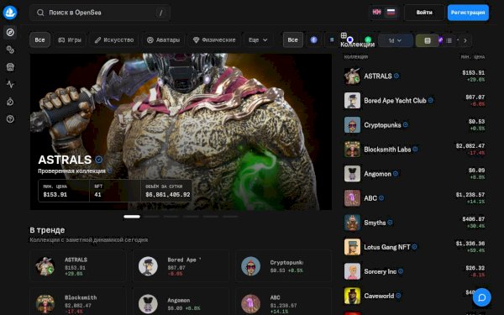The height and width of the screenshot is (315, 504).
Task: Click the slash shortcut key in search bar
Action: click(160, 13)
